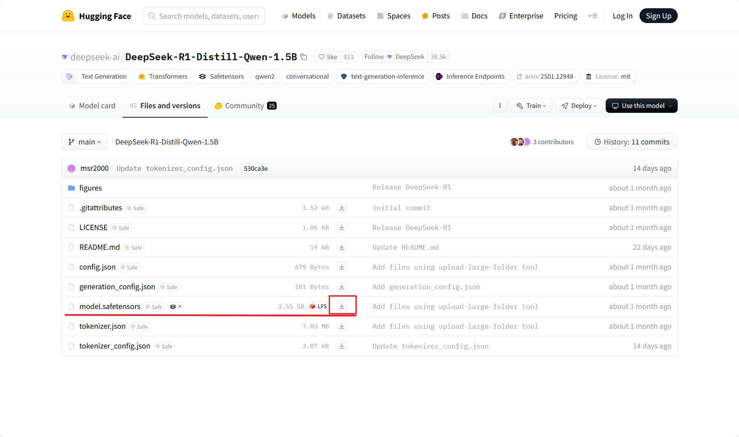Open the Use this model dropdown

[641, 106]
